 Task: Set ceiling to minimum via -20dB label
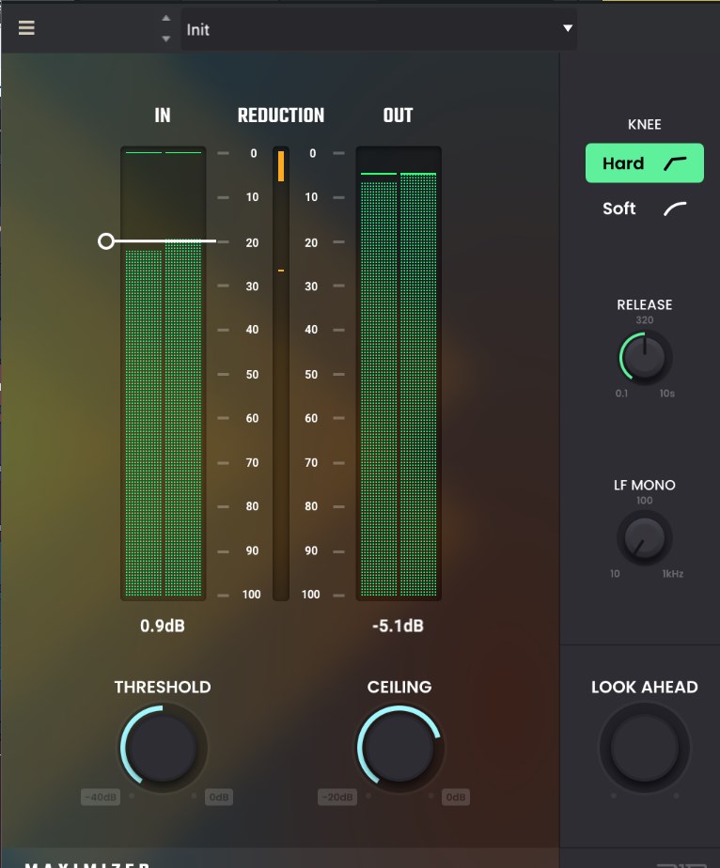tap(337, 798)
